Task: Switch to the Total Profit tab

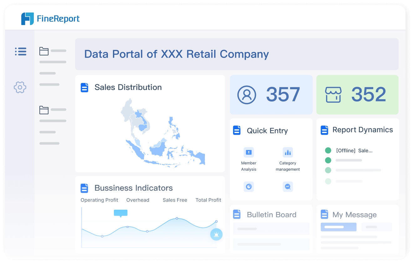Action: click(208, 200)
